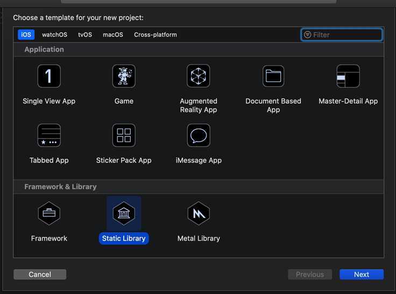The image size is (396, 294).
Task: Choose the Tabbed App template icon
Action: pos(49,135)
